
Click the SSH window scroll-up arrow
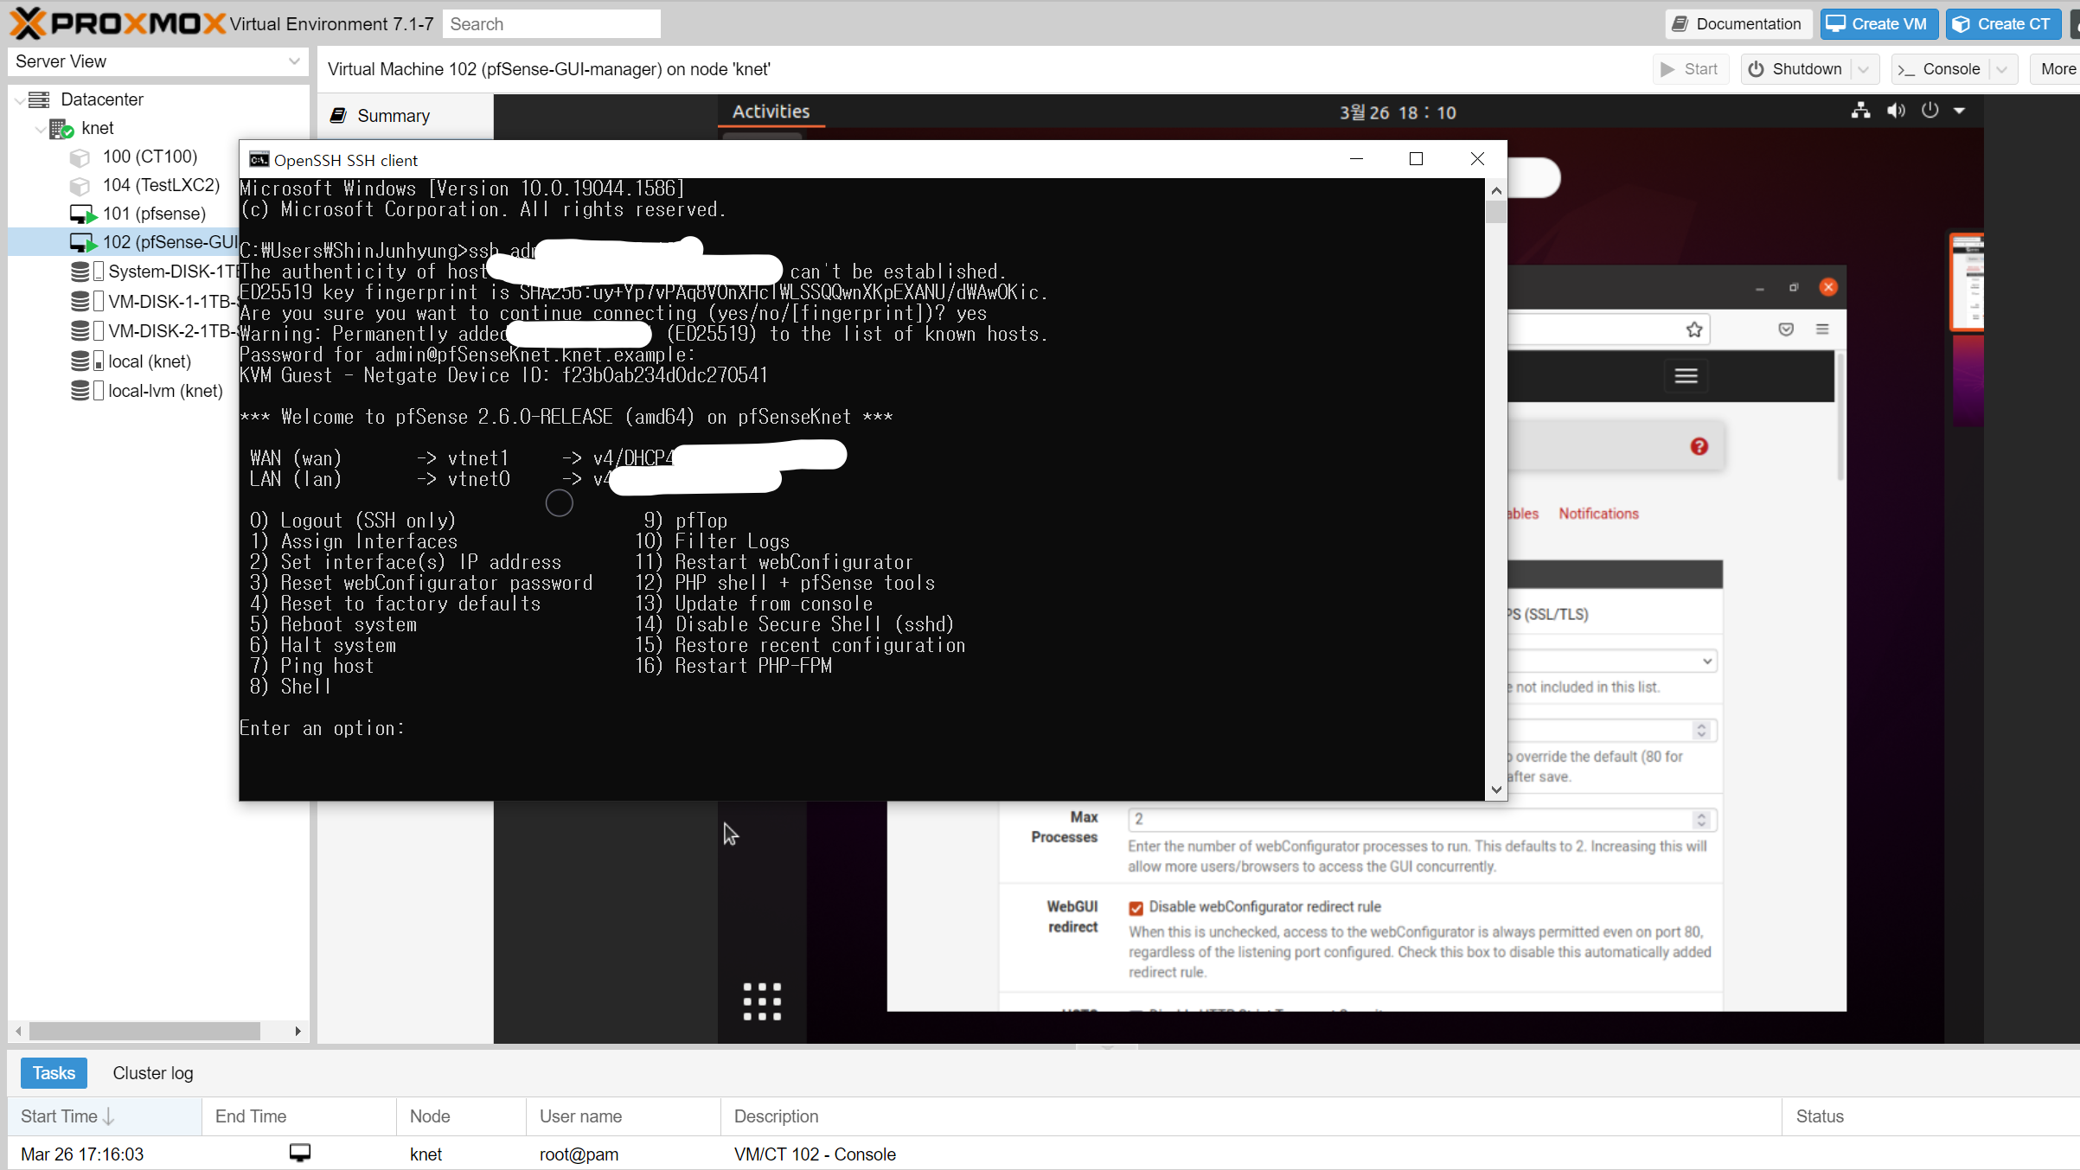point(1496,190)
